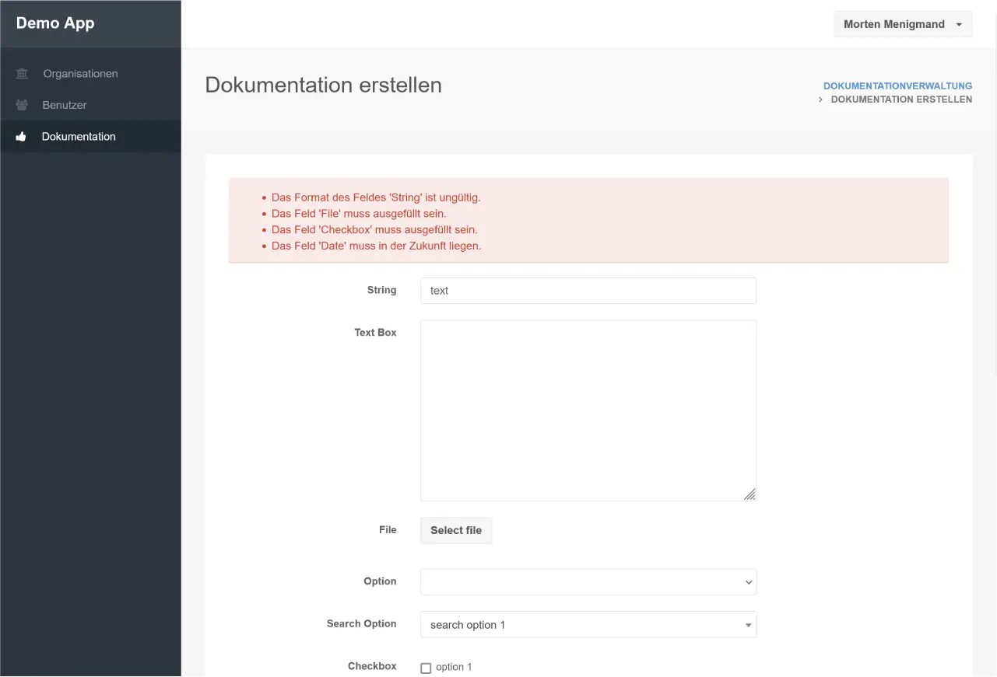Expand the Option dropdown
This screenshot has width=997, height=677.
tap(588, 582)
